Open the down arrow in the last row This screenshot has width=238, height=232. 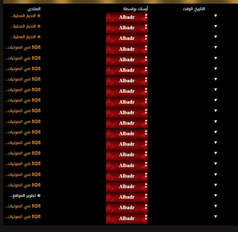tap(215, 217)
